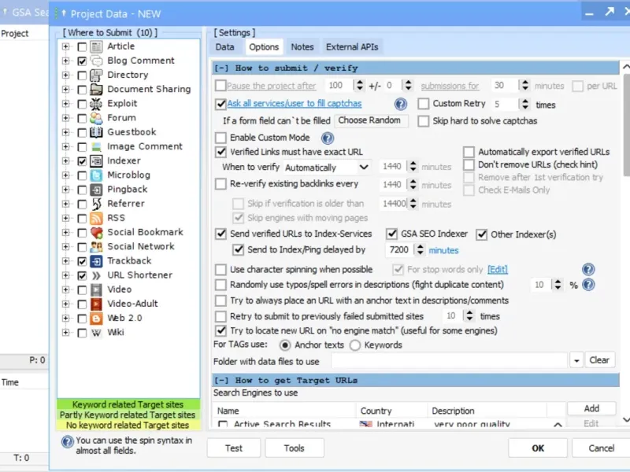This screenshot has height=472, width=630.
Task: Uncheck the Blog Comment checkbox
Action: 82,61
